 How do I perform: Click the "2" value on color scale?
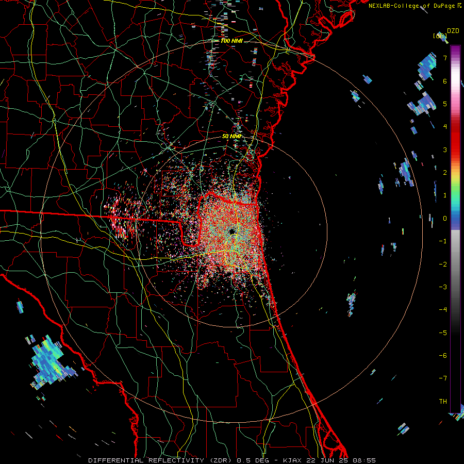[x=445, y=173]
